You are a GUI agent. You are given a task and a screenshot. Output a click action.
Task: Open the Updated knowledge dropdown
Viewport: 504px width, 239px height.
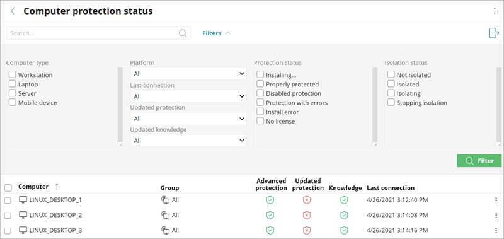pyautogui.click(x=188, y=141)
